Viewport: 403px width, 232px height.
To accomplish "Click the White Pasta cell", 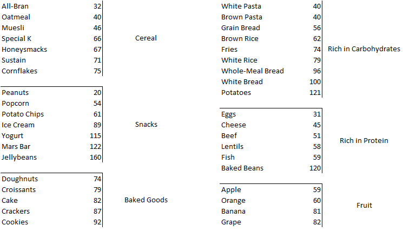I will 241,6.
